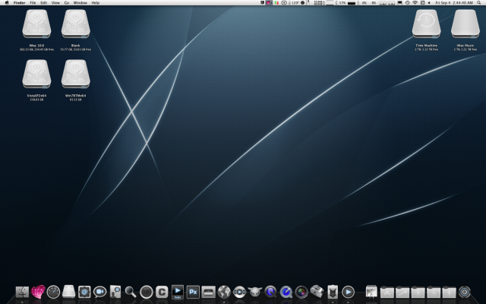Screen dimensions: 486x304
Task: Launch iChat camera bubble in dock
Action: coord(99,292)
